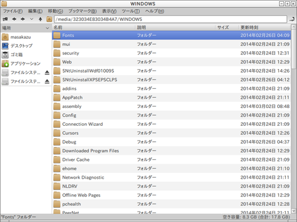The width and height of the screenshot is (297, 222).
Task: Click the Debug folder icon
Action: [57, 142]
